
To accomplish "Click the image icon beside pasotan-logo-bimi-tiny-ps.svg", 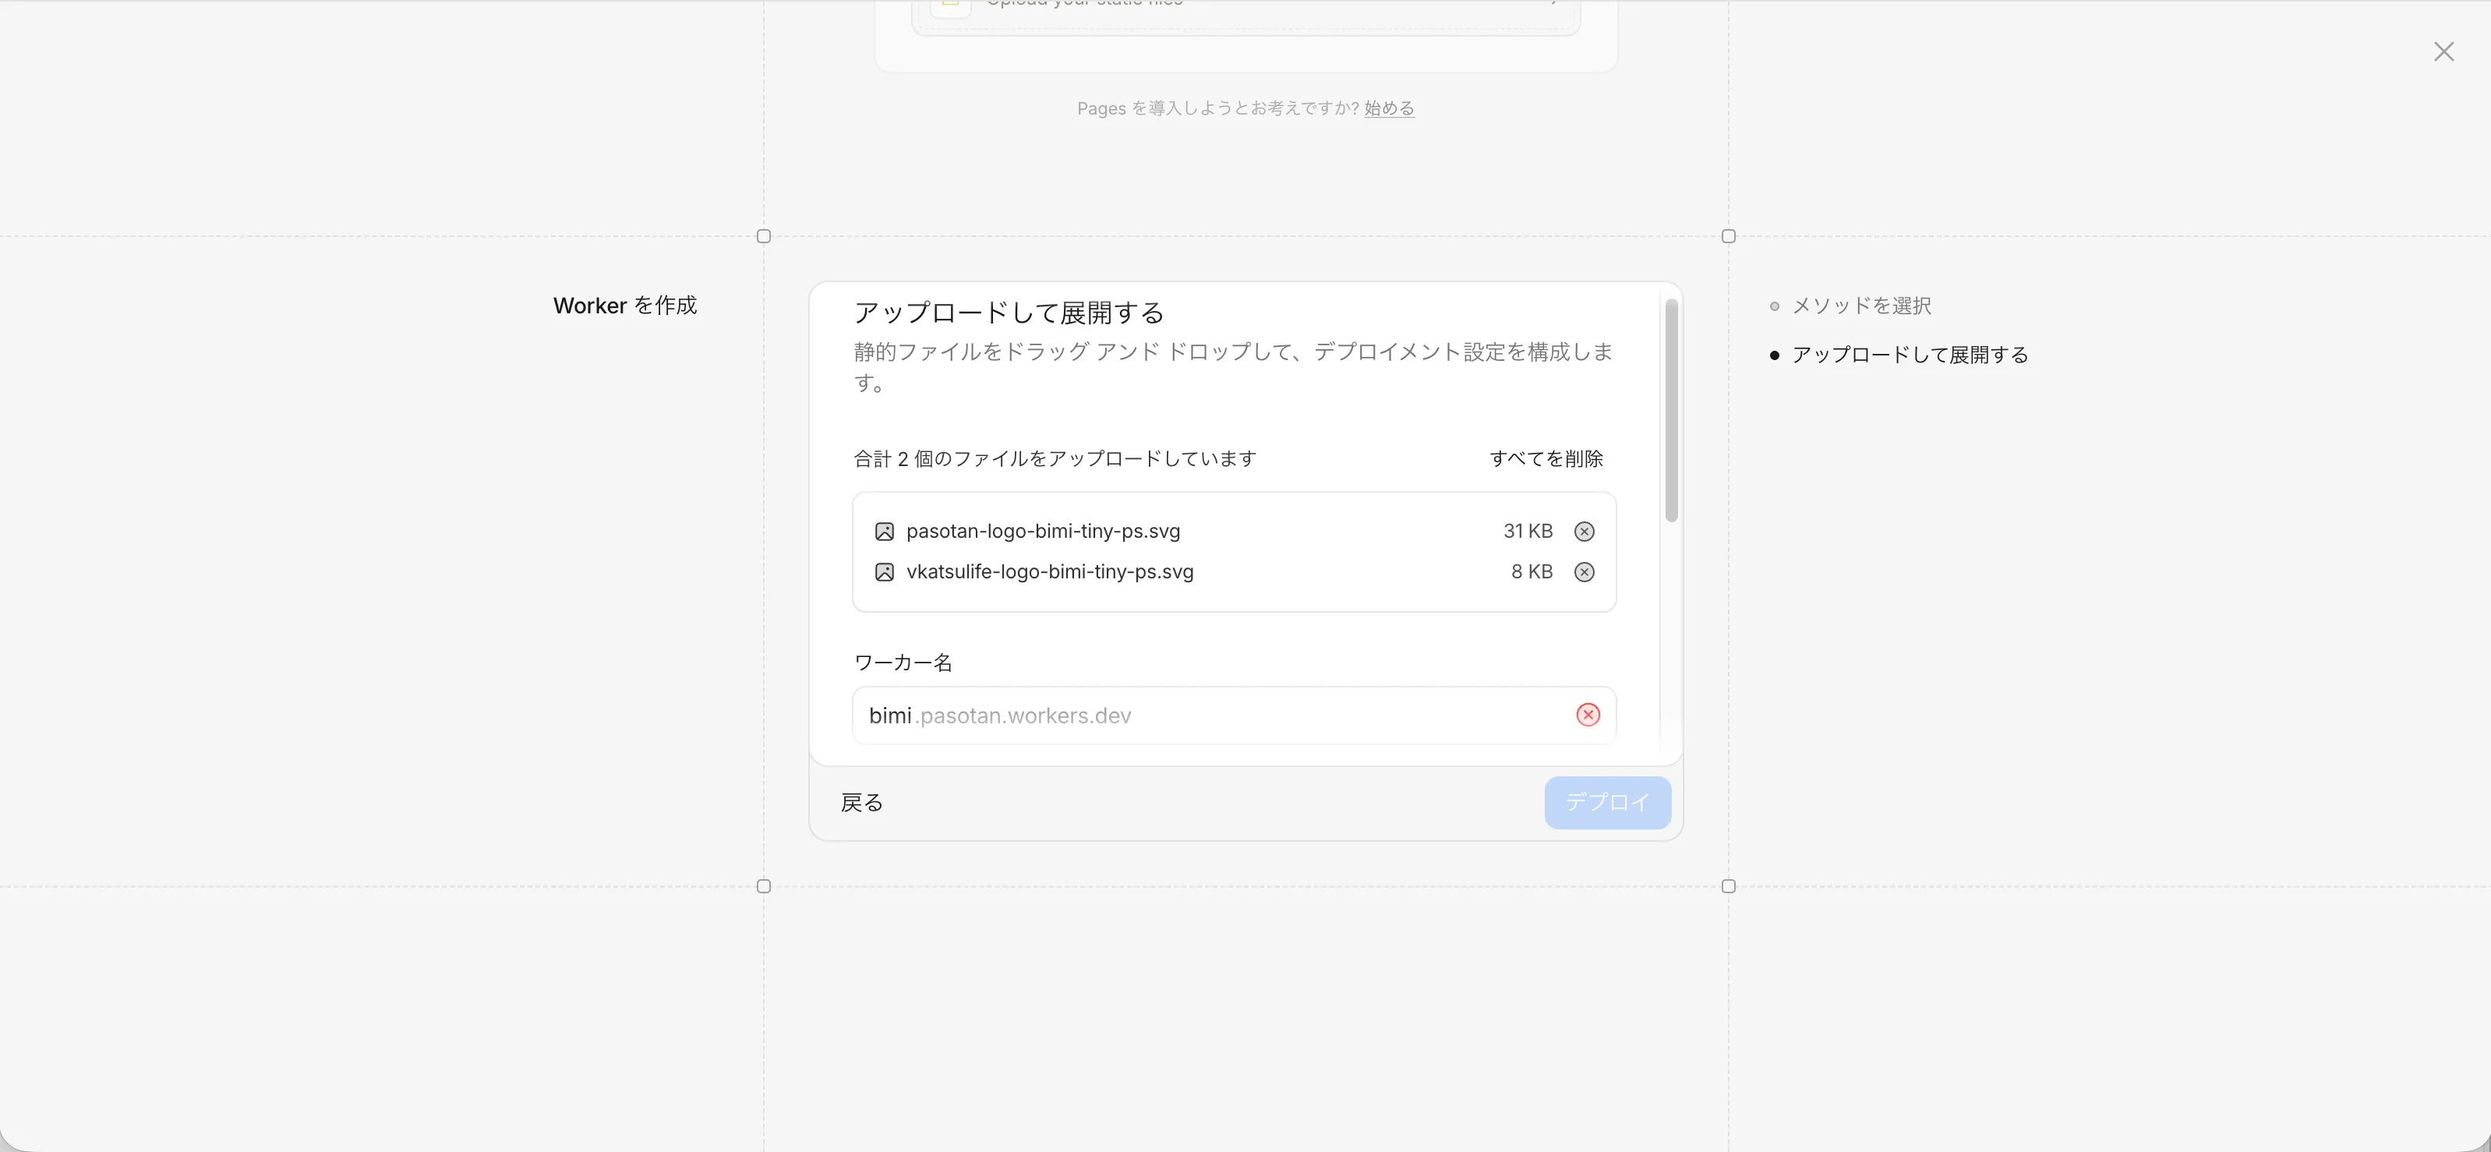I will coord(884,531).
